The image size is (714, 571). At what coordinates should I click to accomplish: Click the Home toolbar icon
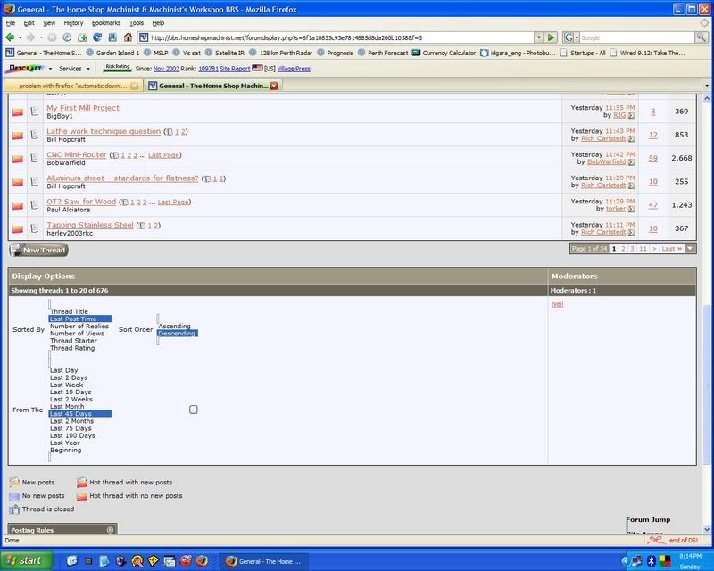[128, 37]
